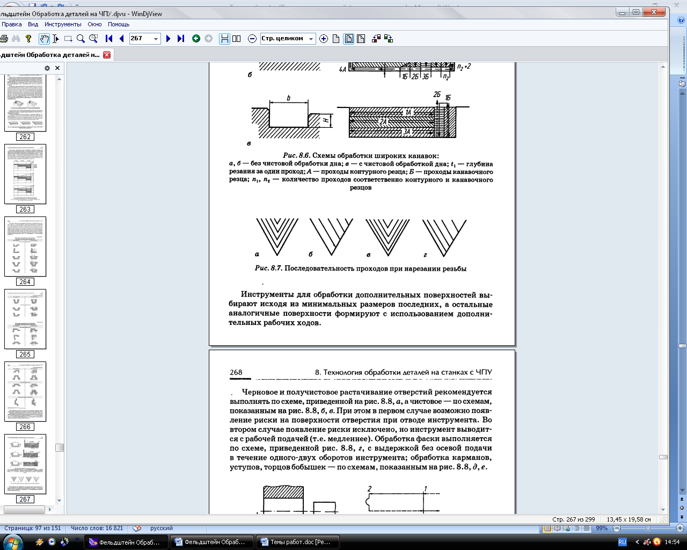Open the thumbnails panel settings gear
This screenshot has width=687, height=550.
point(47,68)
